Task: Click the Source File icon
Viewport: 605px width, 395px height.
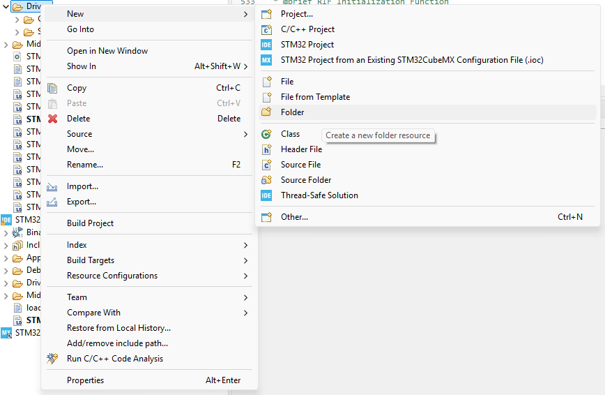Action: click(267, 165)
